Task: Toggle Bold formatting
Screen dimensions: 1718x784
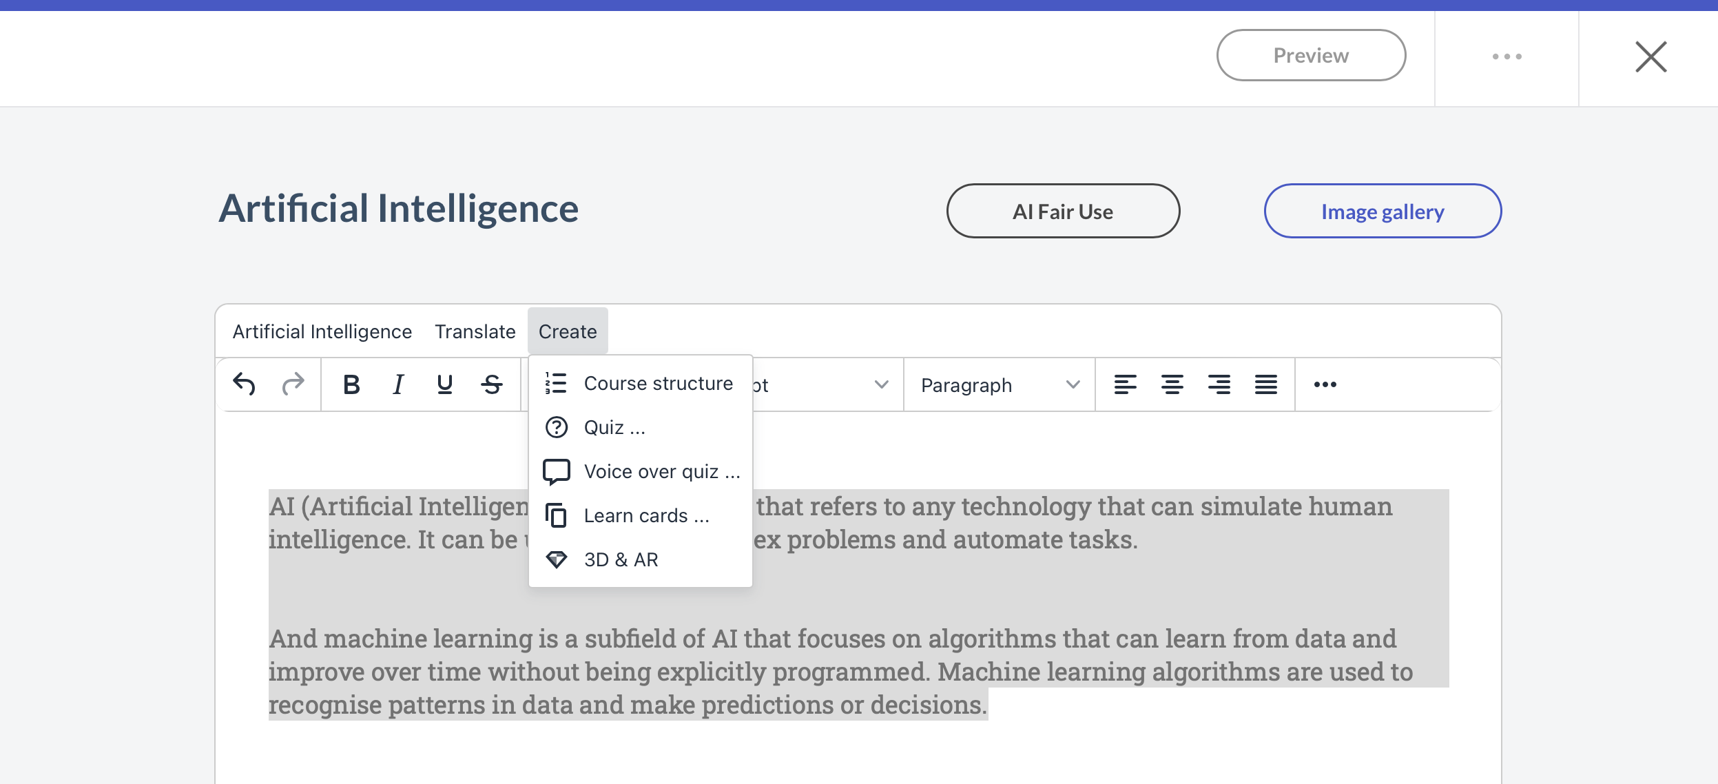Action: click(351, 384)
